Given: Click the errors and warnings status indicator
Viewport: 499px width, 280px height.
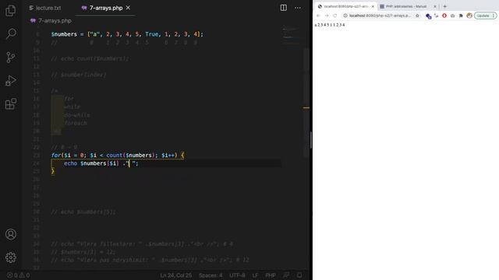Looking at the screenshot, I should tap(19, 275).
